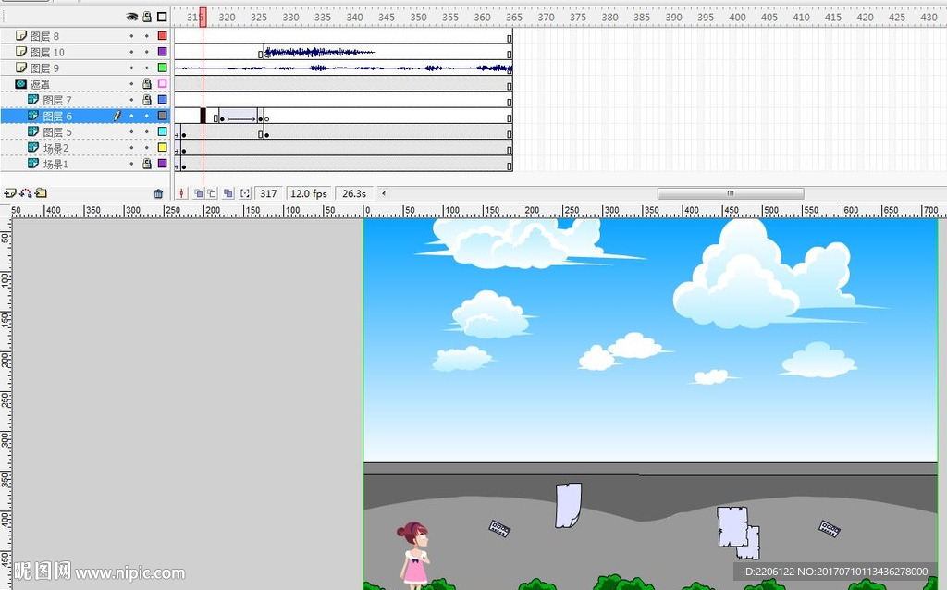This screenshot has height=590, width=947.
Task: Click the page icon of 图层 9
Action: tap(21, 67)
